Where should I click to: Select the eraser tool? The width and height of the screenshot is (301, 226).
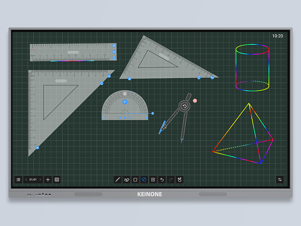126,180
